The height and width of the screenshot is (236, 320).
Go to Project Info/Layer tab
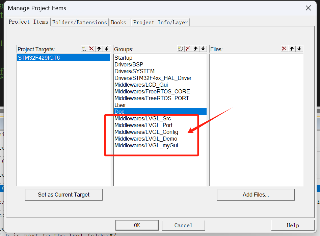click(160, 22)
